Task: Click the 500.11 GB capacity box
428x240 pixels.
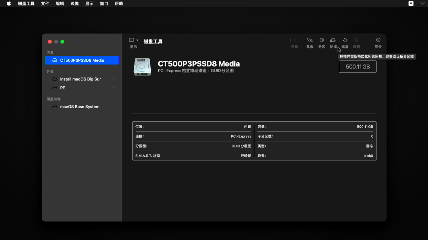Action: coord(358,67)
